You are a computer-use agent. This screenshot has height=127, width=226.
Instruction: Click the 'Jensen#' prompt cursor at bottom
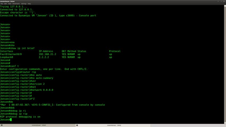tap(11, 120)
